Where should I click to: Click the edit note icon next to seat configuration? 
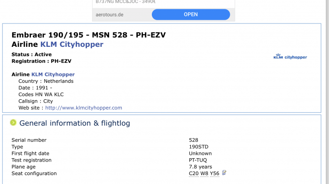coord(224,173)
